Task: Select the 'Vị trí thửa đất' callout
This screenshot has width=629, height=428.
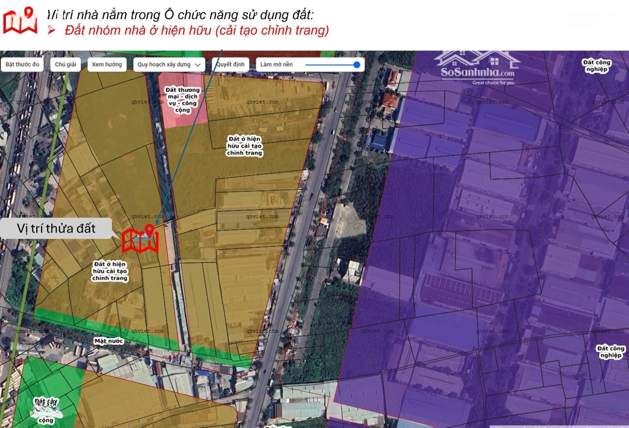Action: point(56,228)
